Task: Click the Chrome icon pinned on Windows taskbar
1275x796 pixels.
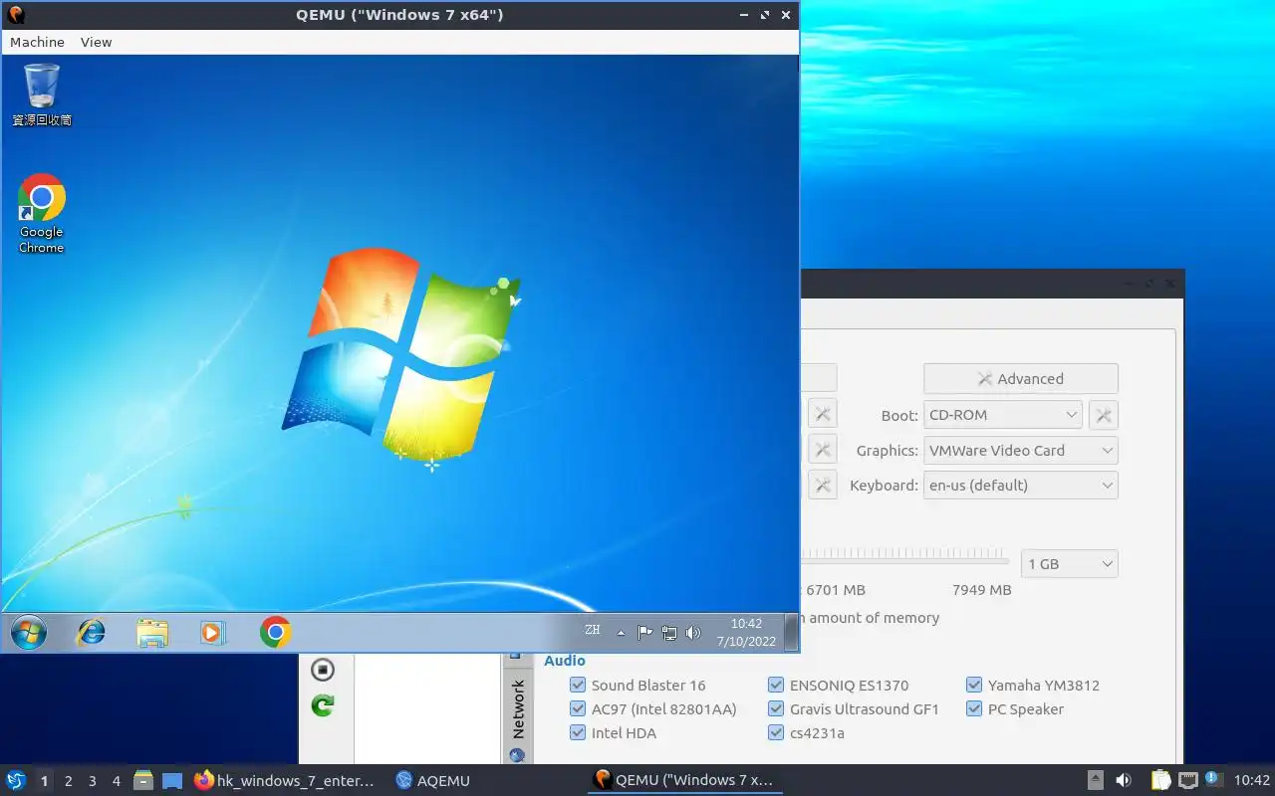Action: (x=276, y=632)
